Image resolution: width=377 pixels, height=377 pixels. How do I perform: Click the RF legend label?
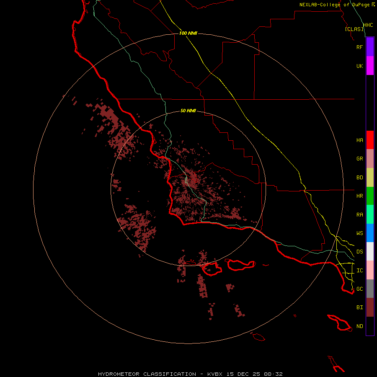click(x=359, y=47)
